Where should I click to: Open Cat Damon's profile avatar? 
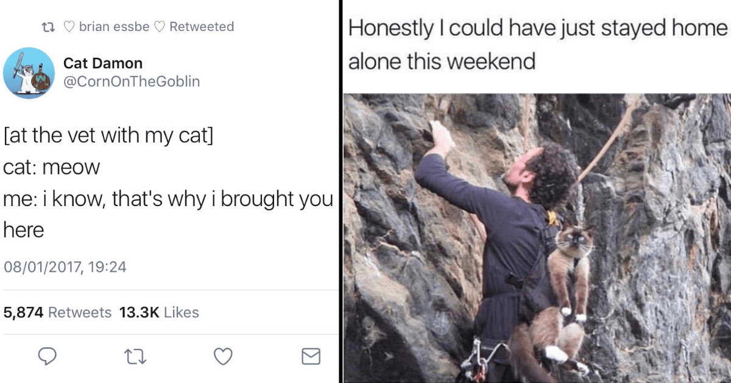tap(29, 74)
